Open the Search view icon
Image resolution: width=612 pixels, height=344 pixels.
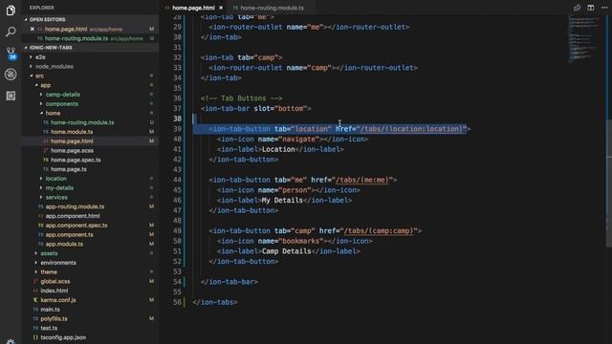[11, 32]
